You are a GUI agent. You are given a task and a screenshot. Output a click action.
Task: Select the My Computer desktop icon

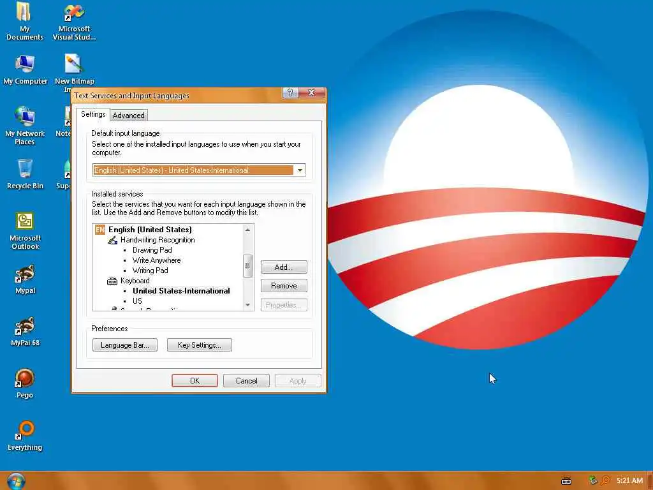(25, 69)
